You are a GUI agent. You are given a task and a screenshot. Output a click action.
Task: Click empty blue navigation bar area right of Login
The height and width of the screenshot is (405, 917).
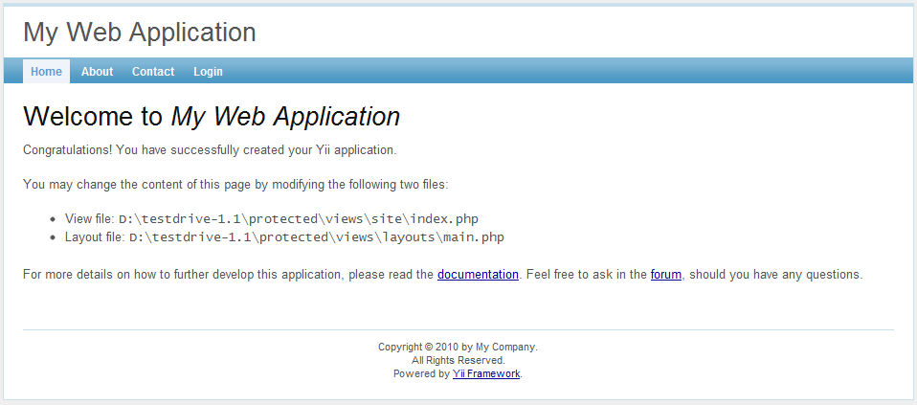click(574, 72)
